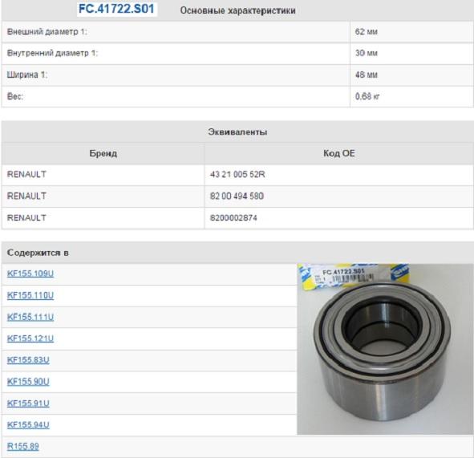Open the KF155.121U kit link
The width and height of the screenshot is (474, 458).
(x=30, y=338)
